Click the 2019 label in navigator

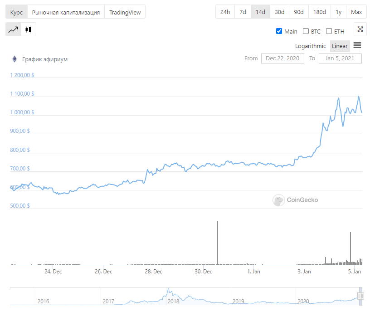[x=239, y=301]
